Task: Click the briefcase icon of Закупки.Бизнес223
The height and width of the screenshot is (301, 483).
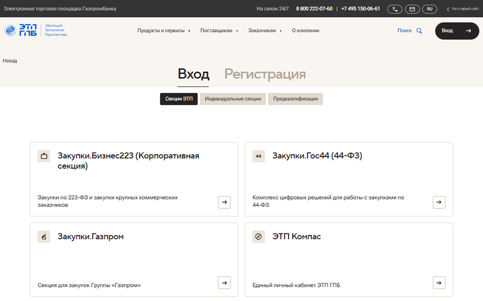Action: tap(44, 156)
